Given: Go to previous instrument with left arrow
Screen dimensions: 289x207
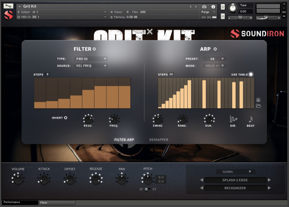Looking at the screenshot, I should click(190, 7).
